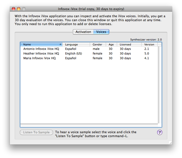Select the Voices tab
Image resolution: width=182 pixels, height=158 pixels.
coord(101,32)
